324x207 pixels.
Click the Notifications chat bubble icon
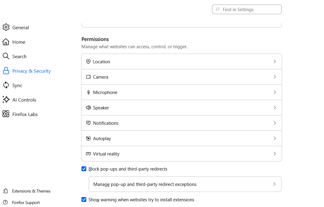[x=88, y=123]
